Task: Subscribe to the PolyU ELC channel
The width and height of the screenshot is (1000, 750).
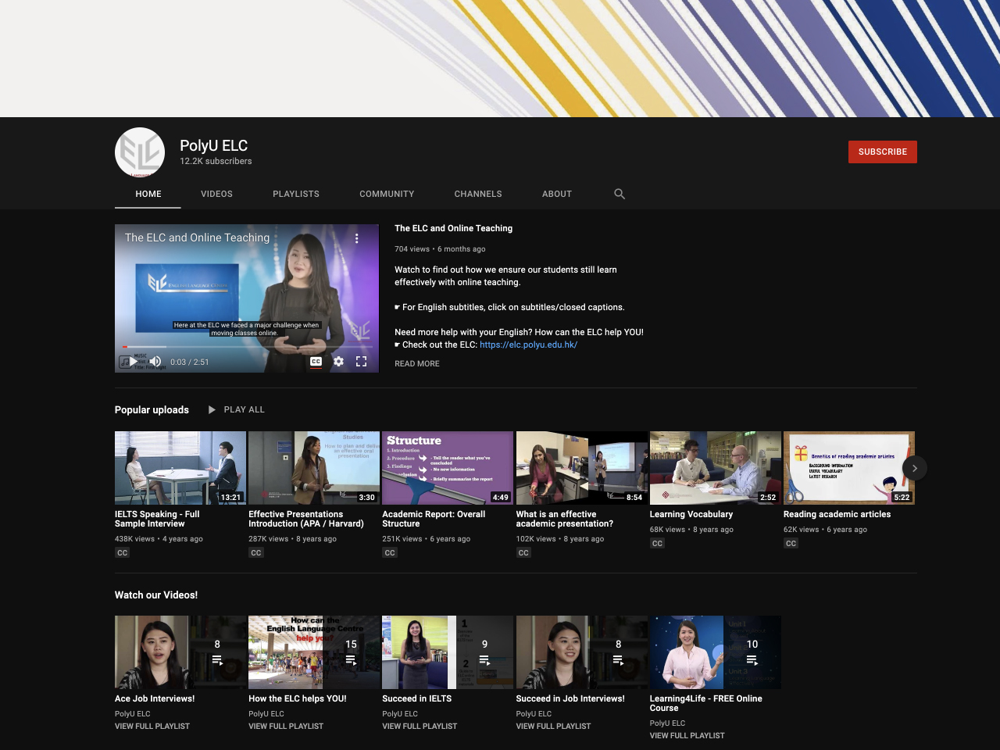Action: click(883, 152)
